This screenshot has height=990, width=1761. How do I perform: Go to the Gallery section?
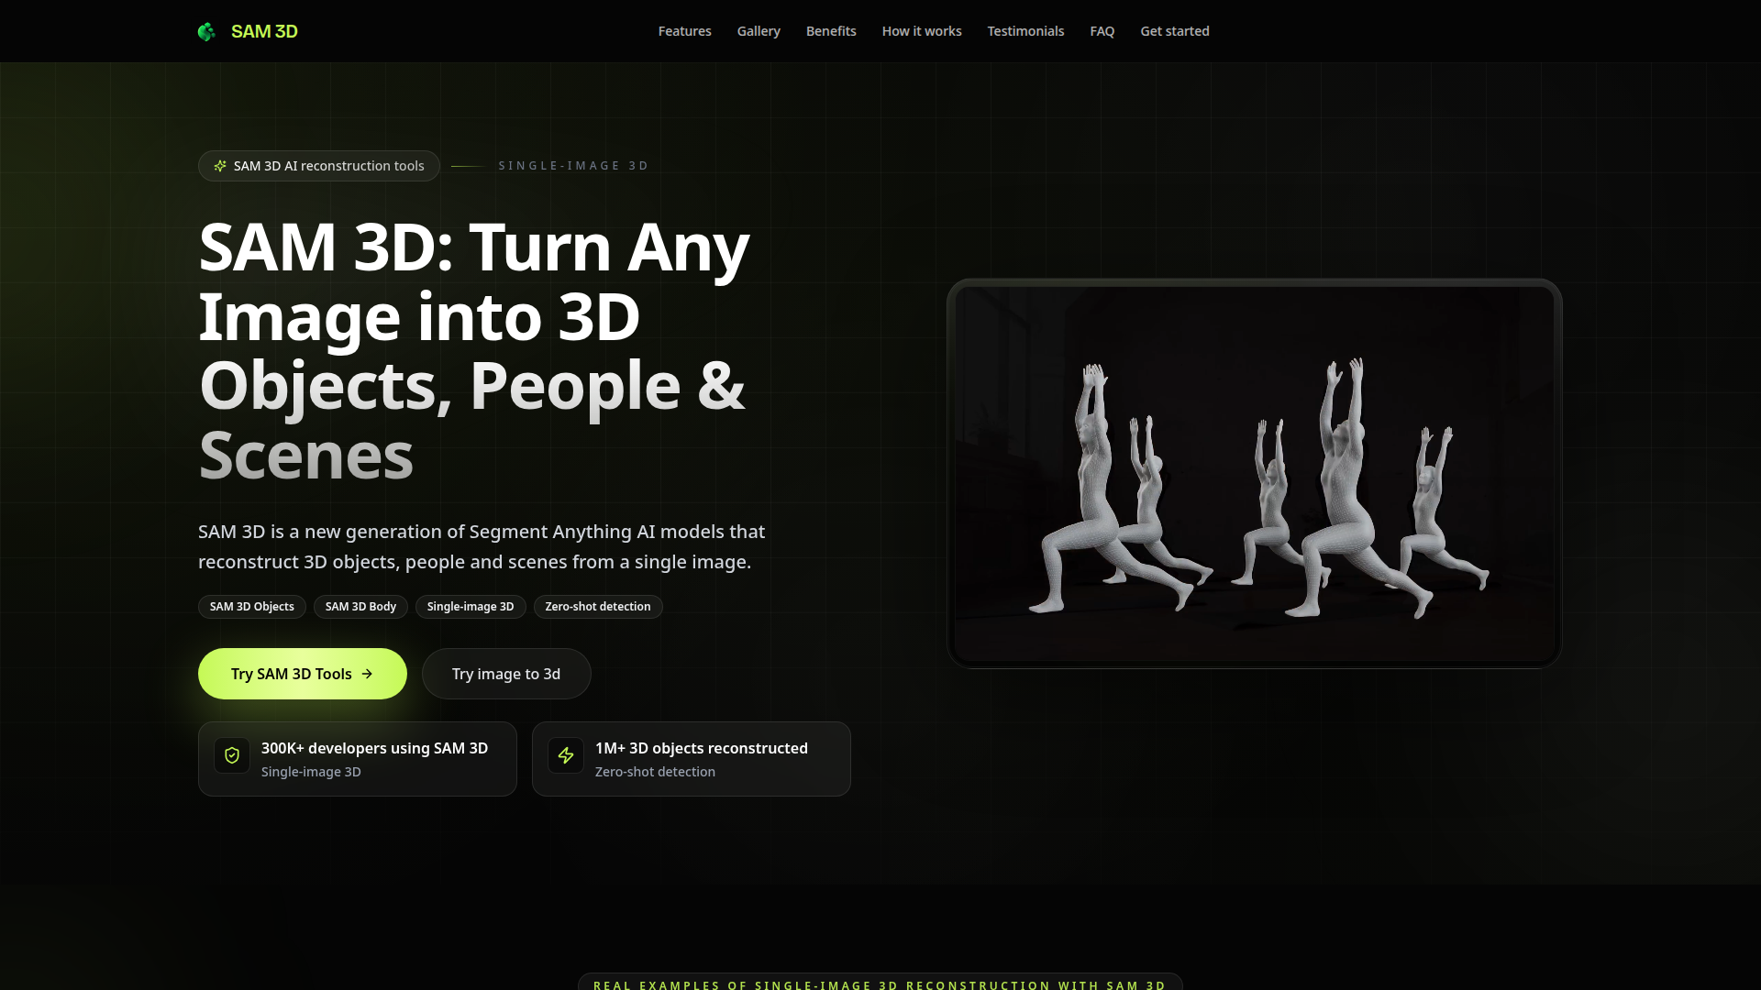click(x=759, y=31)
